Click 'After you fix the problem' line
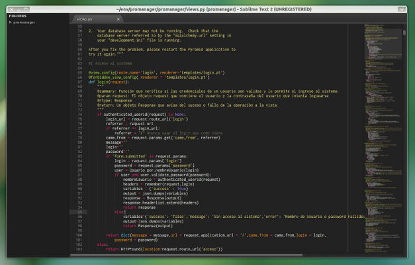Screen dimensions: 415x265 (x=162, y=50)
